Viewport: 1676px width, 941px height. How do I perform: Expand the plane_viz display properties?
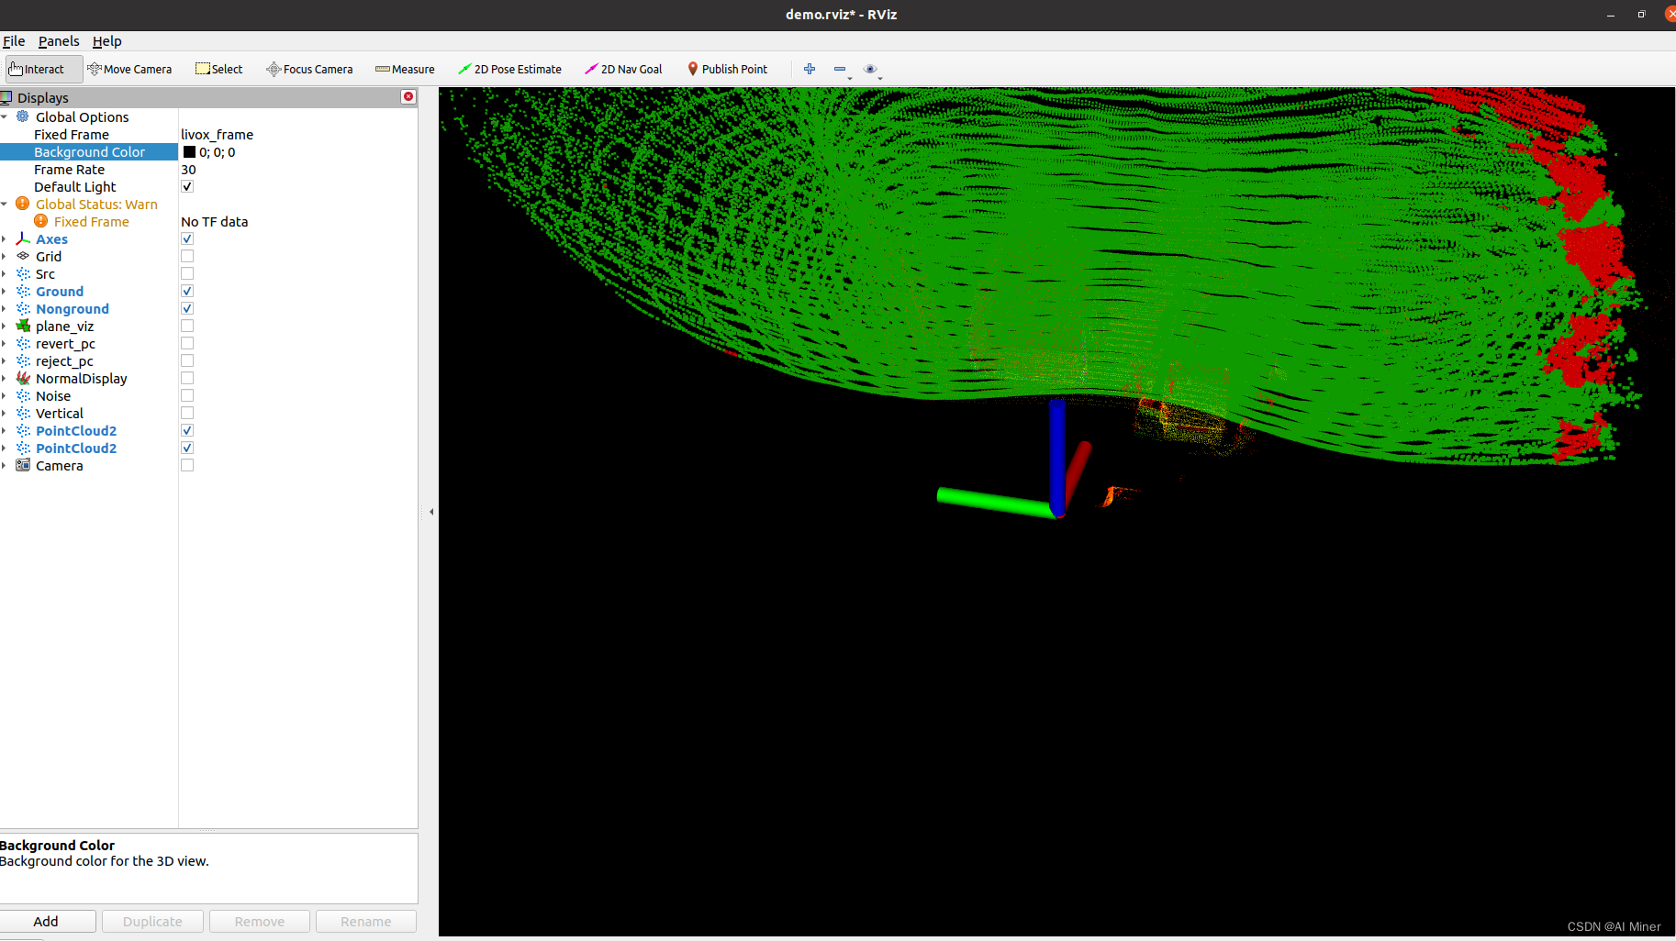(x=5, y=326)
